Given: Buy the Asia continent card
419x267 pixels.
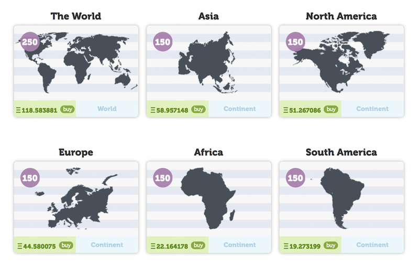Looking at the screenshot, I should click(x=199, y=109).
